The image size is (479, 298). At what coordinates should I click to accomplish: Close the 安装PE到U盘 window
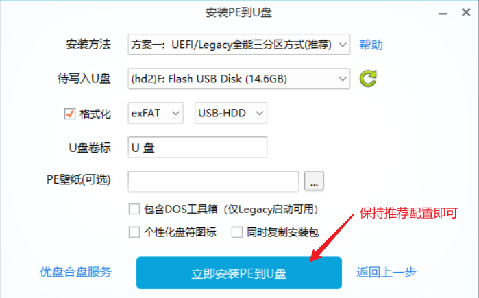click(466, 12)
